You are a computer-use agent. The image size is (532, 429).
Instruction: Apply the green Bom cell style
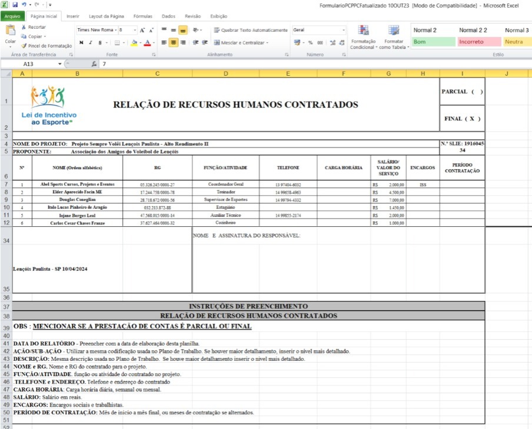click(433, 42)
